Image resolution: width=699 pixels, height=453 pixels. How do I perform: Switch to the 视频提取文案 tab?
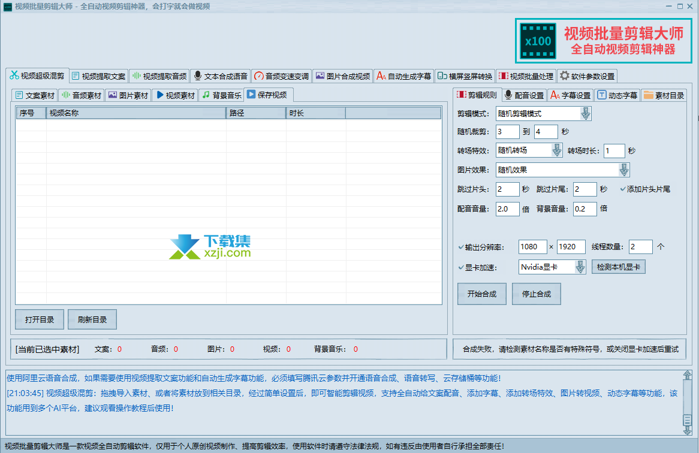pos(98,76)
